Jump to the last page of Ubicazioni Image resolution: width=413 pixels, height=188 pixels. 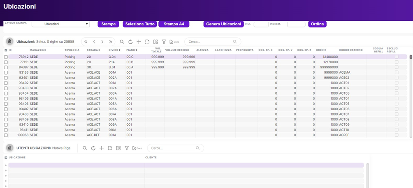(110, 42)
